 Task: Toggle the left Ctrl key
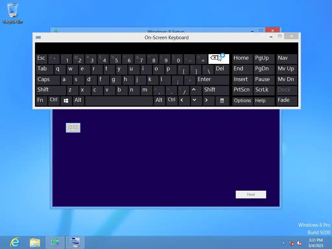(x=54, y=101)
